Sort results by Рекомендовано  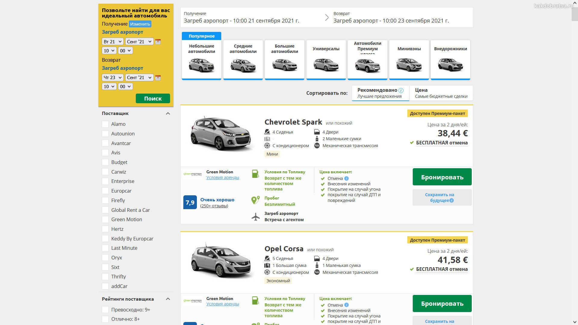pyautogui.click(x=381, y=93)
